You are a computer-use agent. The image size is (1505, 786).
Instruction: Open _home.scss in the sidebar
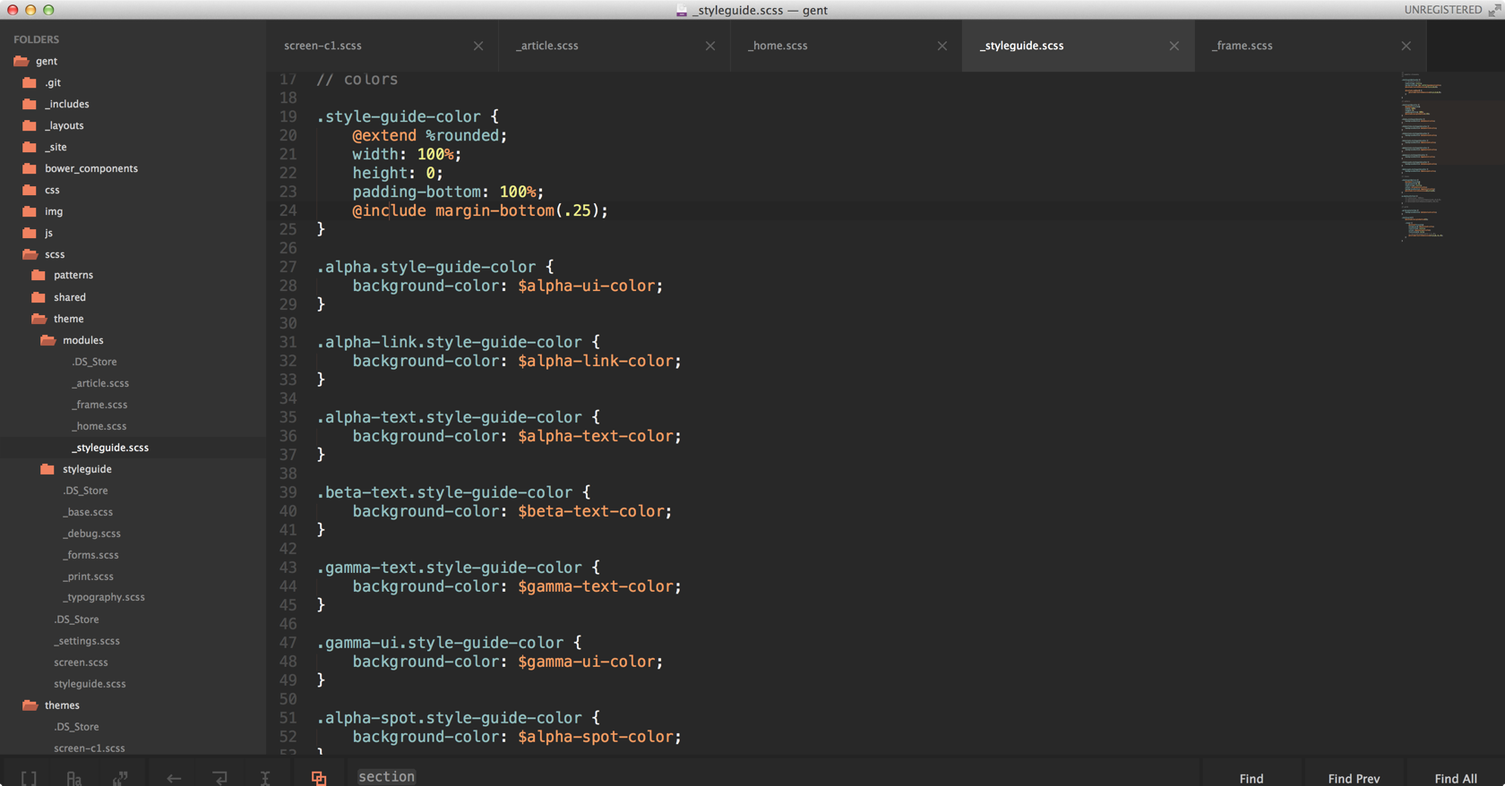[99, 426]
